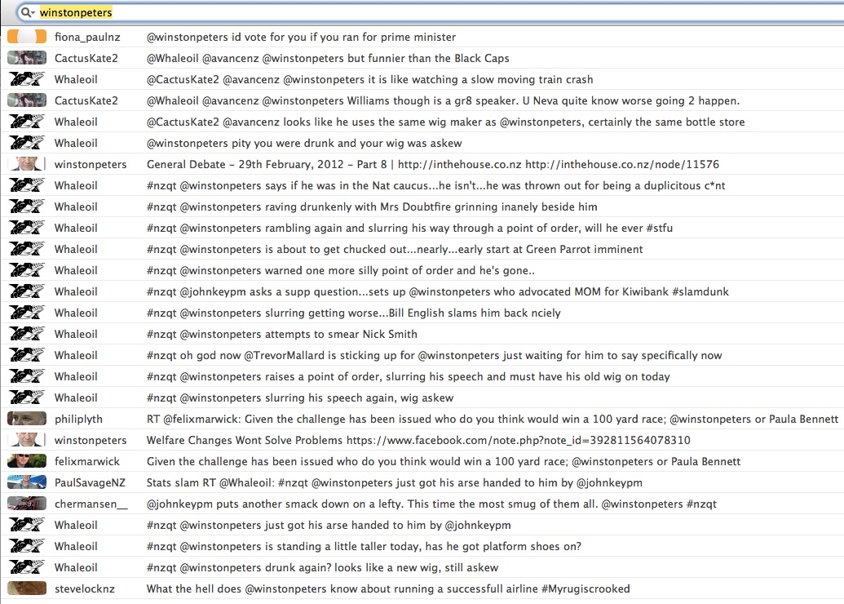The image size is (844, 604).
Task: Click winstonpeters avatar beside General Debate tweet
Action: point(27,164)
